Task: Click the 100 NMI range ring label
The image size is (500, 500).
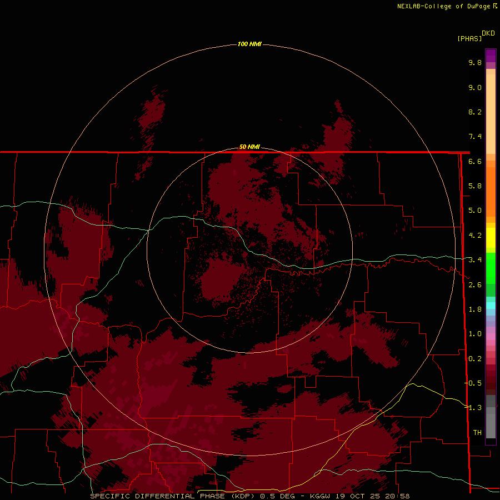Action: point(249,44)
